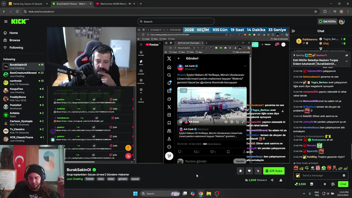Open Cartoon_Dystopia channel
The image size is (352, 198).
pyautogui.click(x=23, y=123)
